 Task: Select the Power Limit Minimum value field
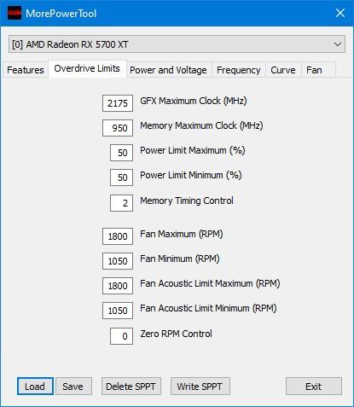(121, 177)
